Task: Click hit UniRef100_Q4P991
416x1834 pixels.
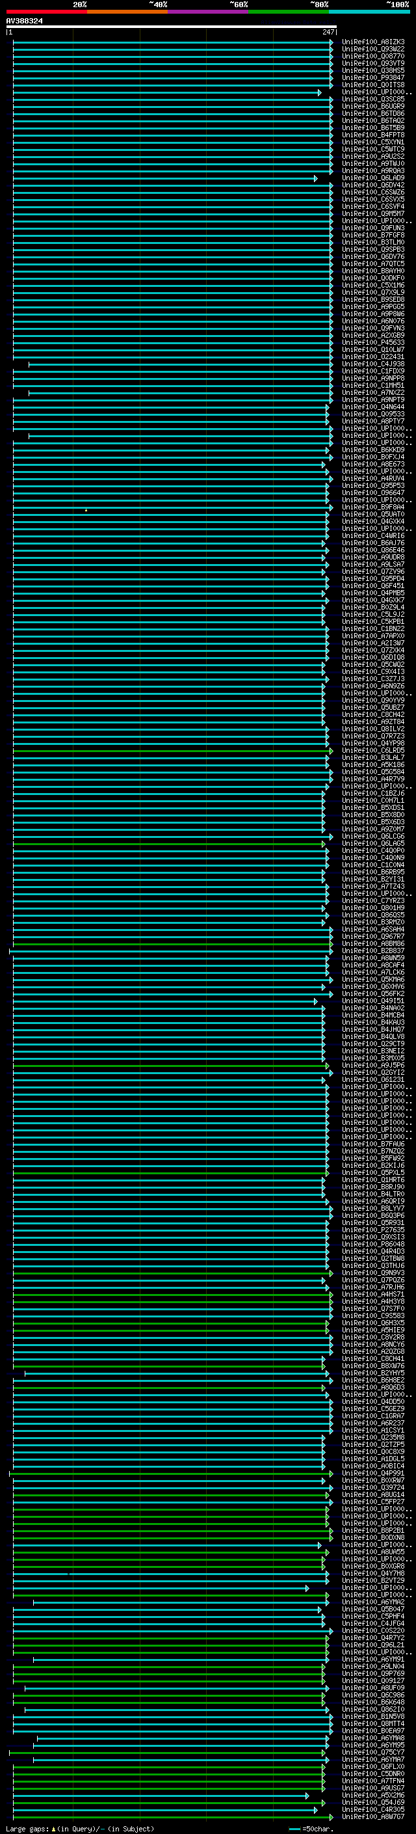Action: click(x=372, y=1473)
